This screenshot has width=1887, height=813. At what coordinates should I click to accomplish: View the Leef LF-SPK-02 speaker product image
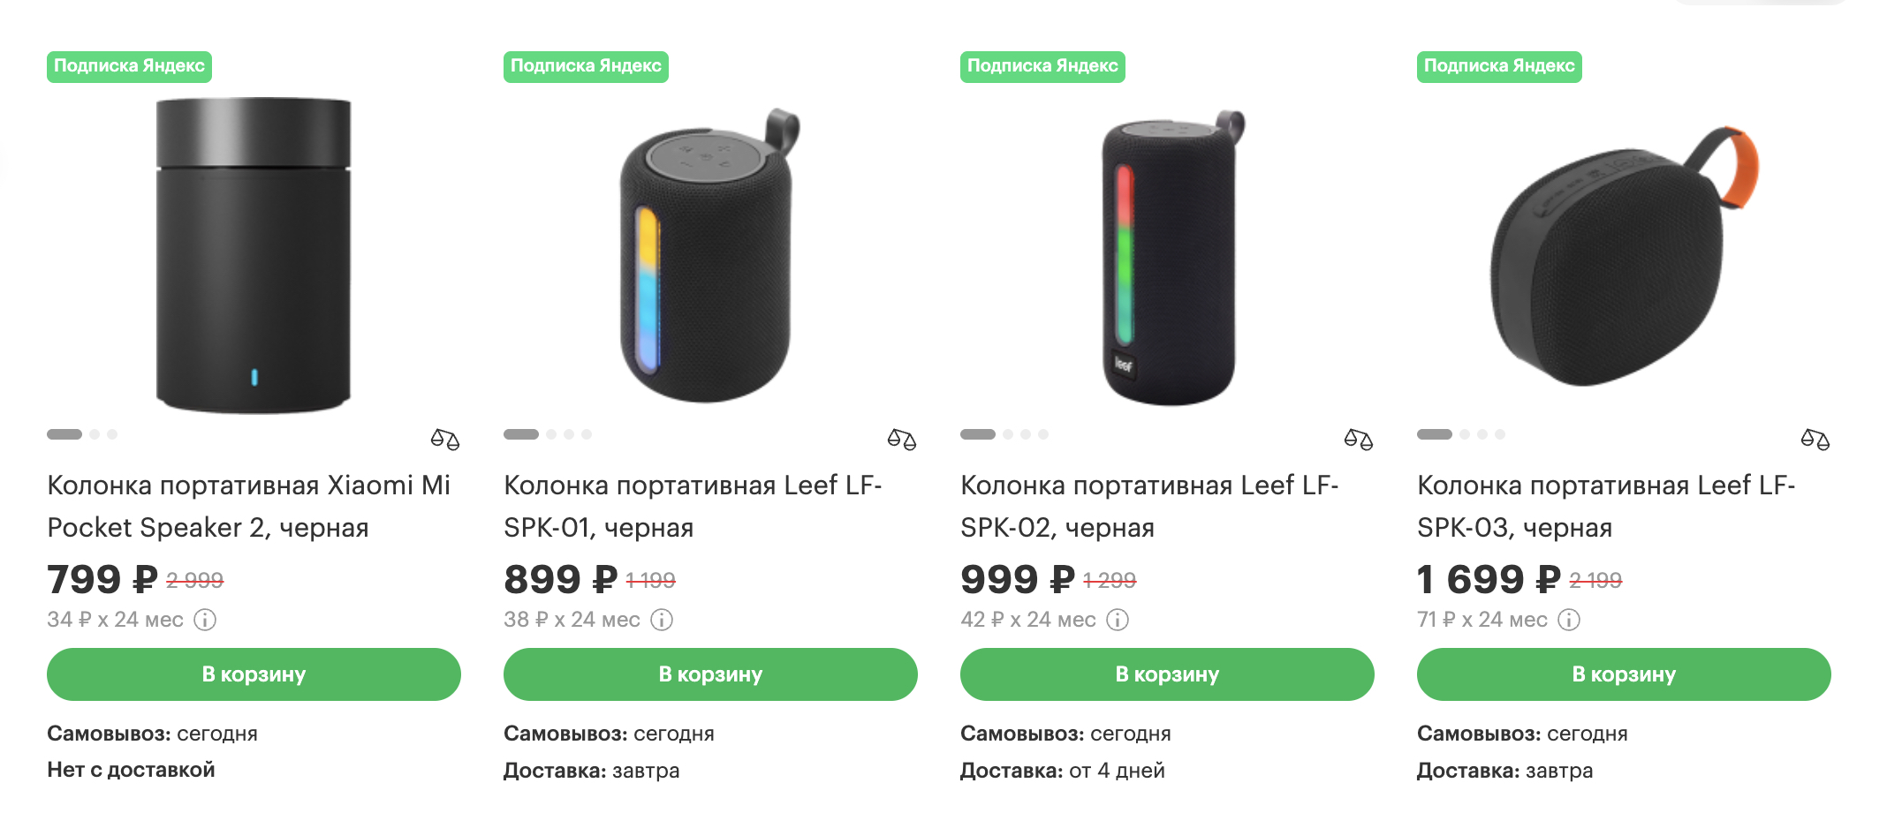[x=1173, y=257]
